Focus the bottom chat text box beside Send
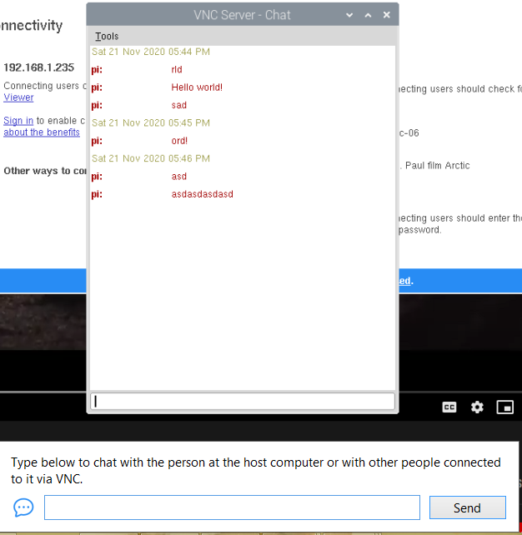 point(232,507)
